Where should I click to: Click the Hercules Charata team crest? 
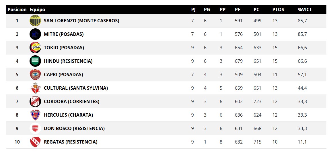[35, 115]
